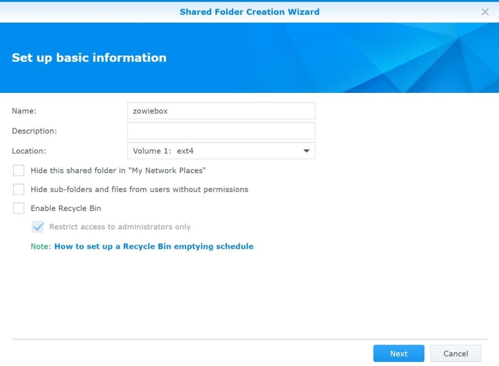Click Next to proceed in the wizard
This screenshot has height=366, width=499.
tap(398, 354)
